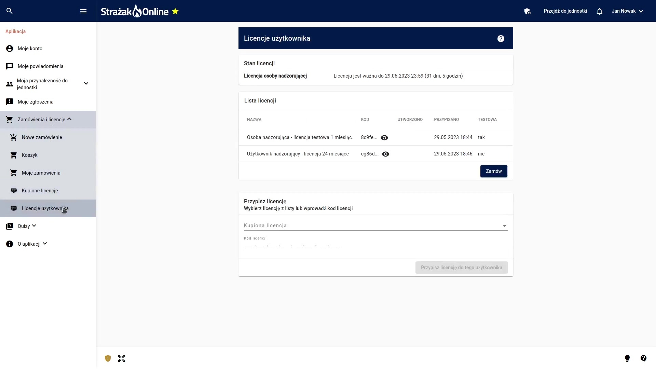
Task: Sort by TESTOWA column header
Action: tap(487, 120)
